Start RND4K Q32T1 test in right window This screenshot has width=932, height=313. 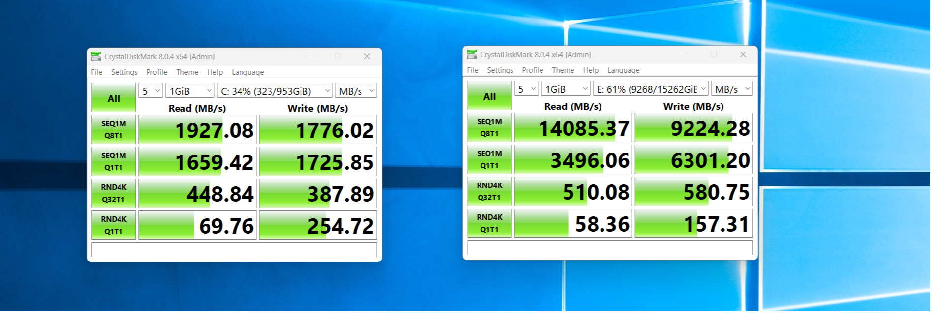click(x=489, y=191)
